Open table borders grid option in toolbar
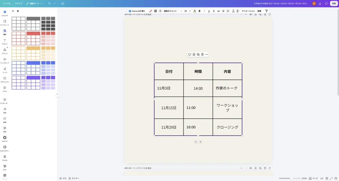Image resolution: width=339 pixels, height=181 pixels. pyautogui.click(x=156, y=11)
